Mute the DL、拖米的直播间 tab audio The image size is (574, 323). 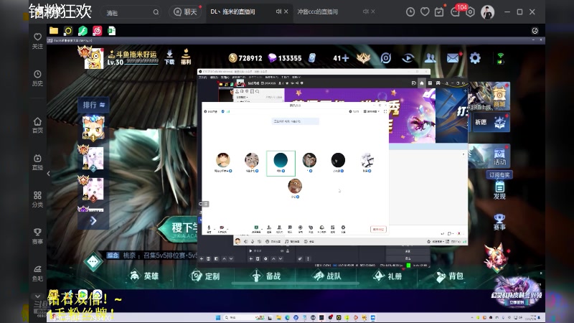point(278,11)
